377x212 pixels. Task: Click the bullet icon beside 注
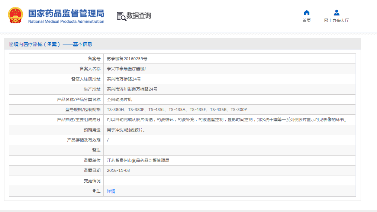[94, 191]
